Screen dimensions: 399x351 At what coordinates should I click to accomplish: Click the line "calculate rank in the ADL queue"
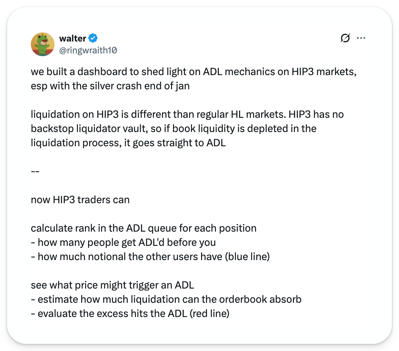[143, 228]
